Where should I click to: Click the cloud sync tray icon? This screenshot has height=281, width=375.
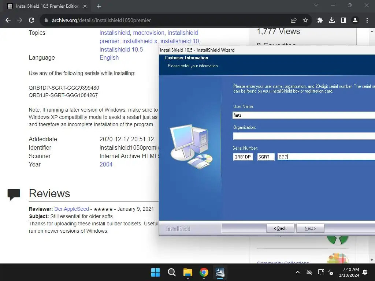pos(309,272)
